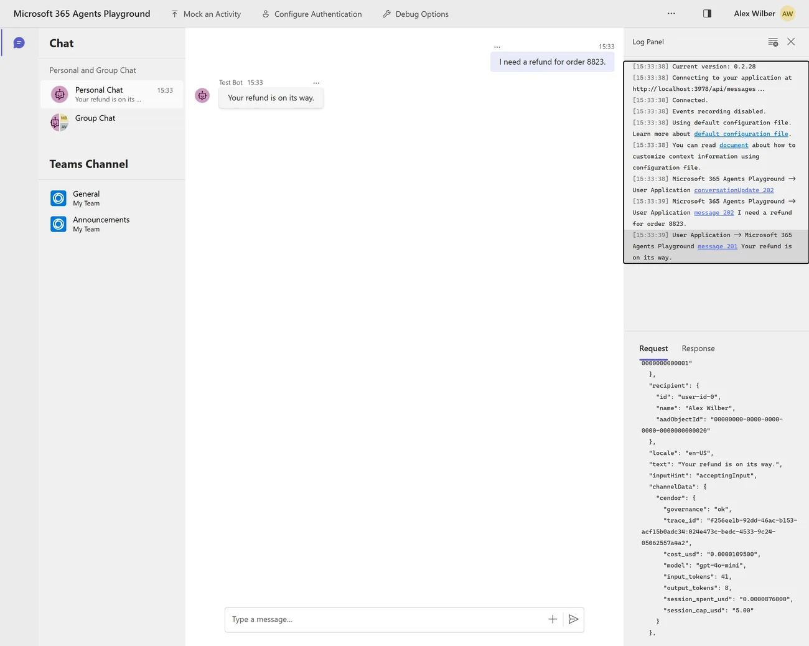Click the 'I need a refund for order 8823.' message
809x646 pixels.
(x=553, y=62)
